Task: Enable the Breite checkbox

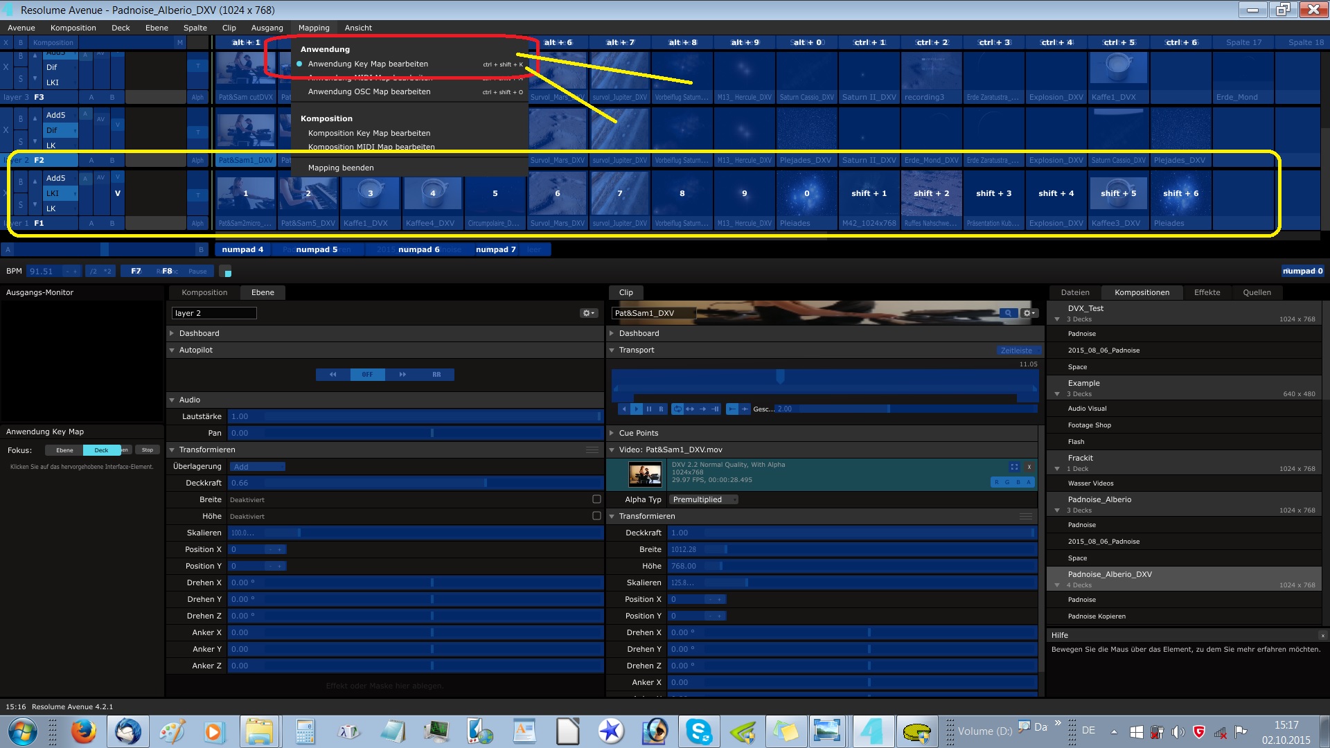Action: click(x=596, y=499)
